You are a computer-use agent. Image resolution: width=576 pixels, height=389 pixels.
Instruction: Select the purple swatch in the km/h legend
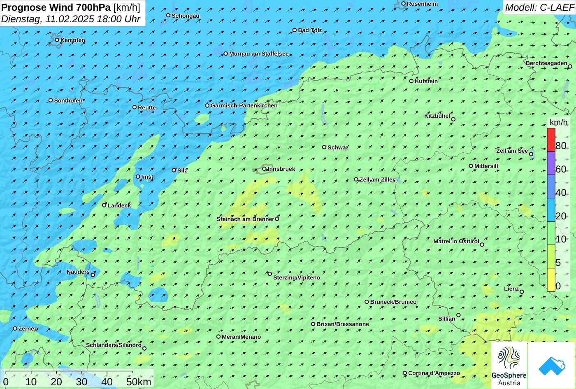coord(551,163)
